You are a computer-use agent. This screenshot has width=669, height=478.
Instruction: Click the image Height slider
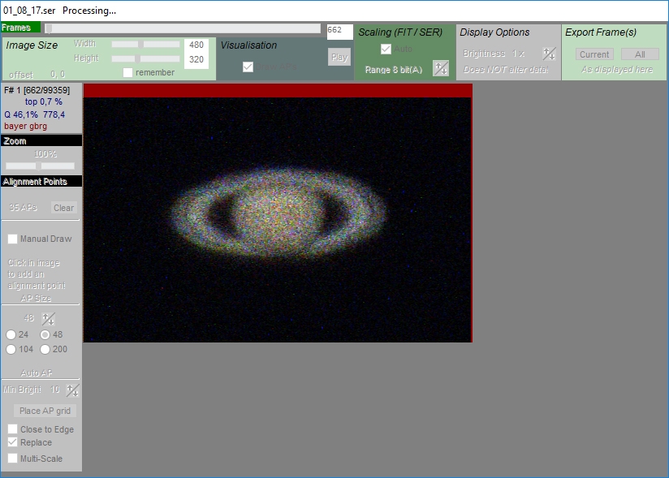coord(145,58)
